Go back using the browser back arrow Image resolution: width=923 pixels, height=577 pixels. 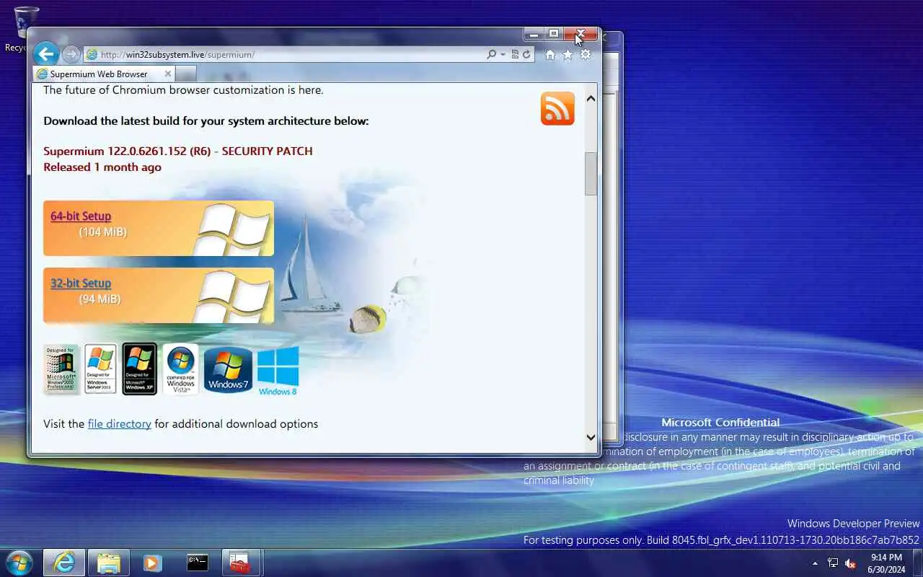[46, 54]
